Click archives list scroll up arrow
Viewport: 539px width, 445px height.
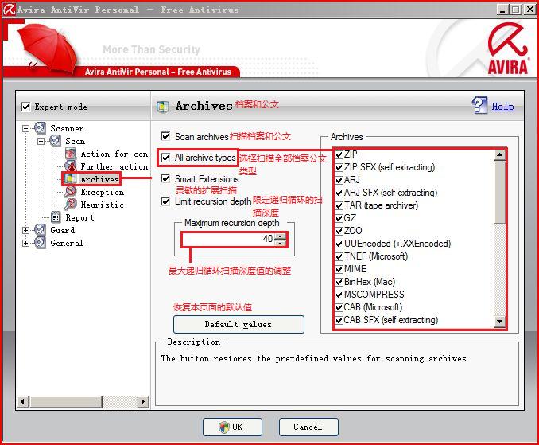pos(499,155)
